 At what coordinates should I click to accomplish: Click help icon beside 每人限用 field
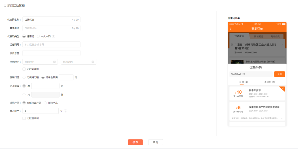(x=65, y=111)
